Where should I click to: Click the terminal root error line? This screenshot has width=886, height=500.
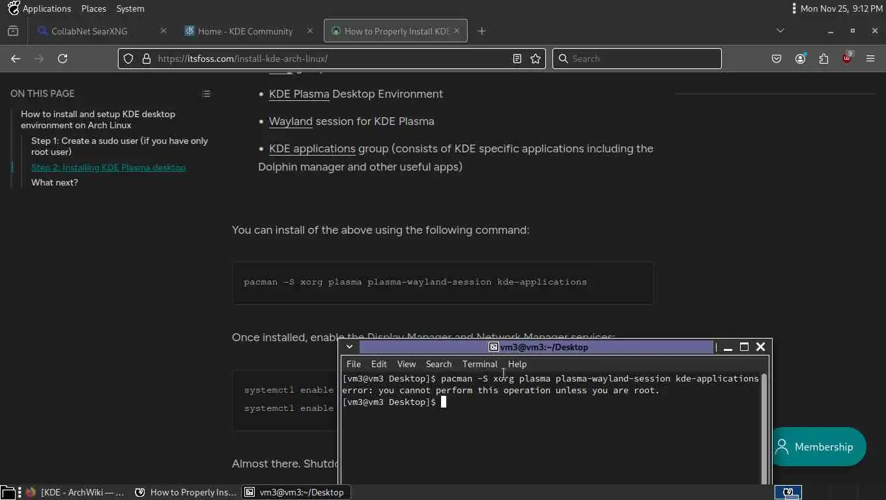(500, 390)
